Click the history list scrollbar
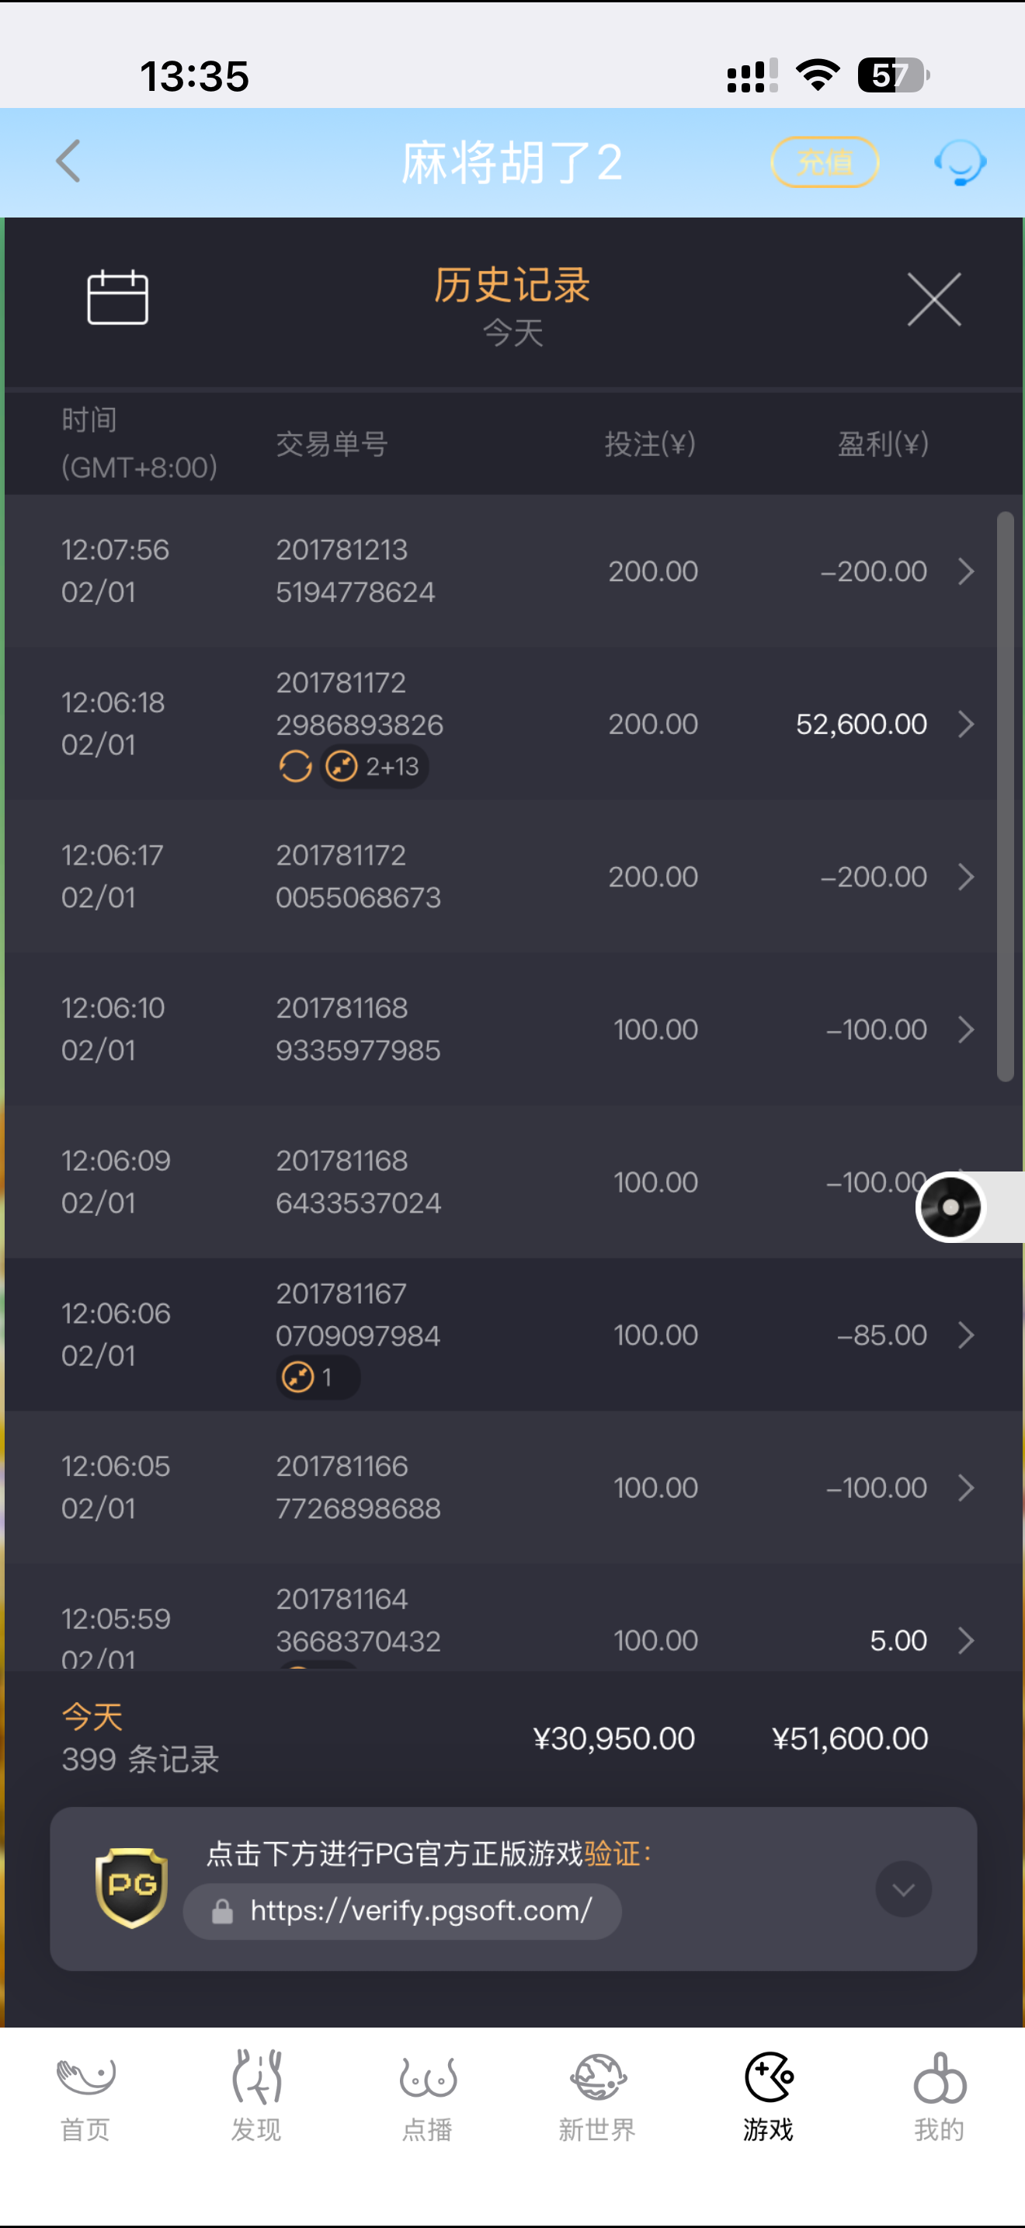 pyautogui.click(x=1004, y=795)
